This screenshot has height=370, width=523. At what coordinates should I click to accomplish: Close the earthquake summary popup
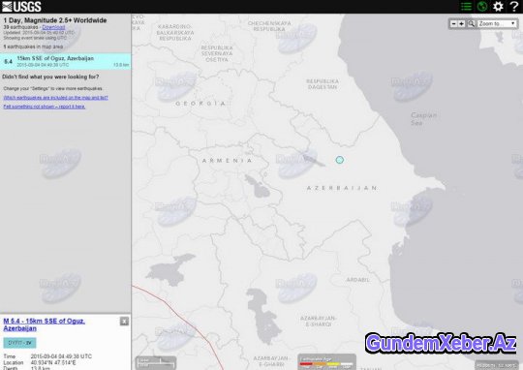pyautogui.click(x=124, y=322)
